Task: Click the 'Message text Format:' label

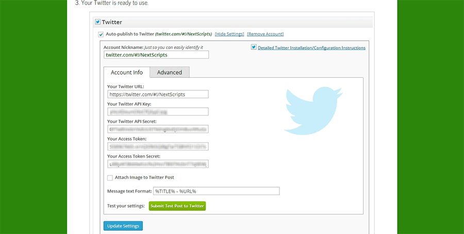Action: pos(129,191)
